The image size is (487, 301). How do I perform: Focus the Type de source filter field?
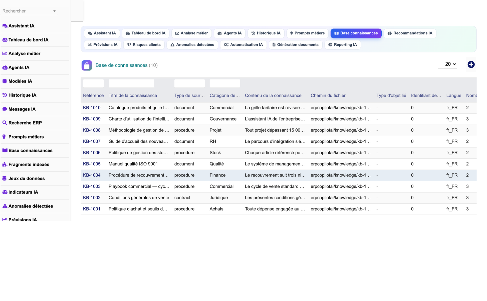189,83
